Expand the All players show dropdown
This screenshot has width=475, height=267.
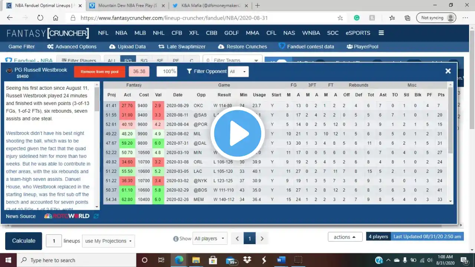pos(210,238)
